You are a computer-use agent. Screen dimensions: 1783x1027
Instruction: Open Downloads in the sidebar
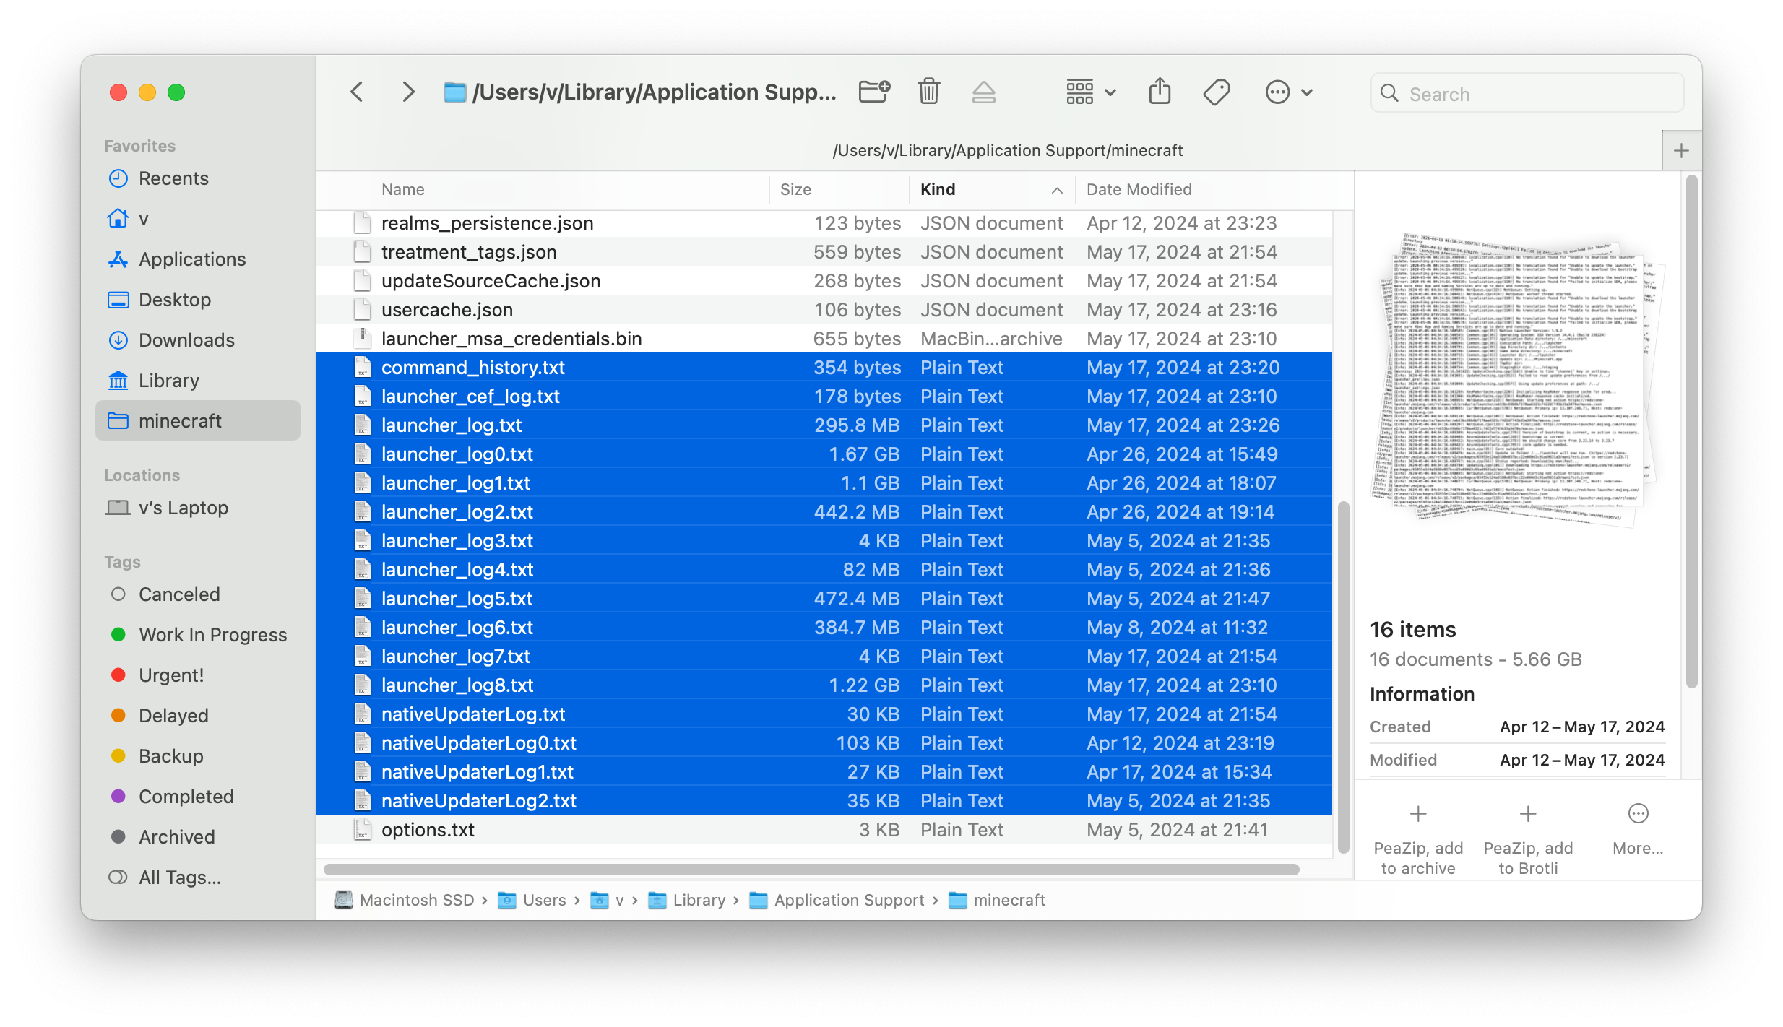186,340
